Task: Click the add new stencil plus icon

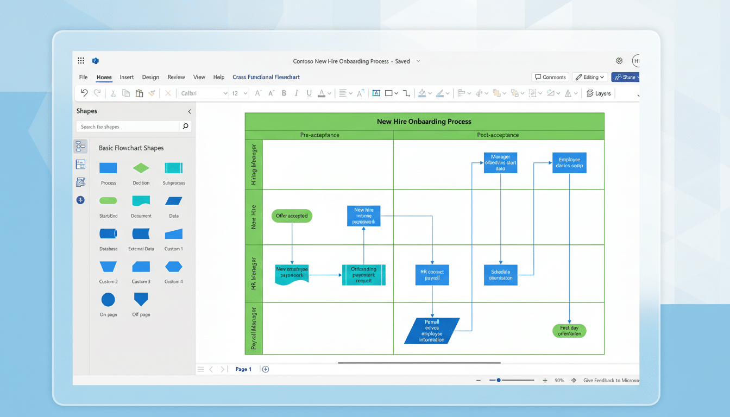Action: point(80,200)
